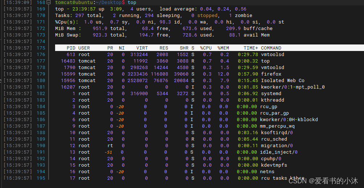Select the systemd process command
This screenshot has height=188, width=364.
(x=271, y=94)
